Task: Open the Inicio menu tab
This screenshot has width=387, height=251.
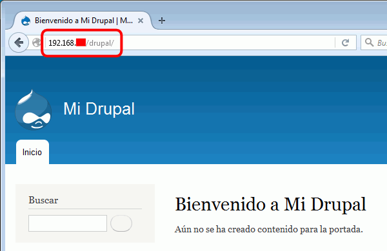Action: click(32, 152)
